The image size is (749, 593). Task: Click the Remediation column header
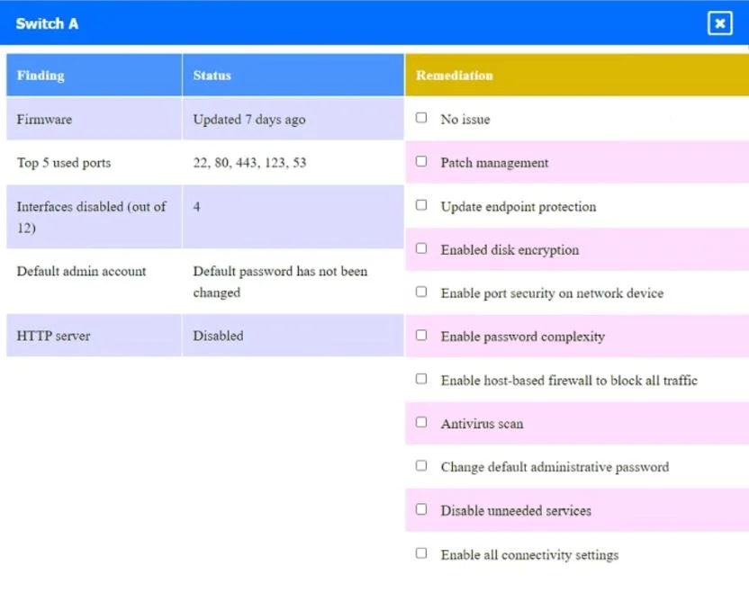[577, 75]
